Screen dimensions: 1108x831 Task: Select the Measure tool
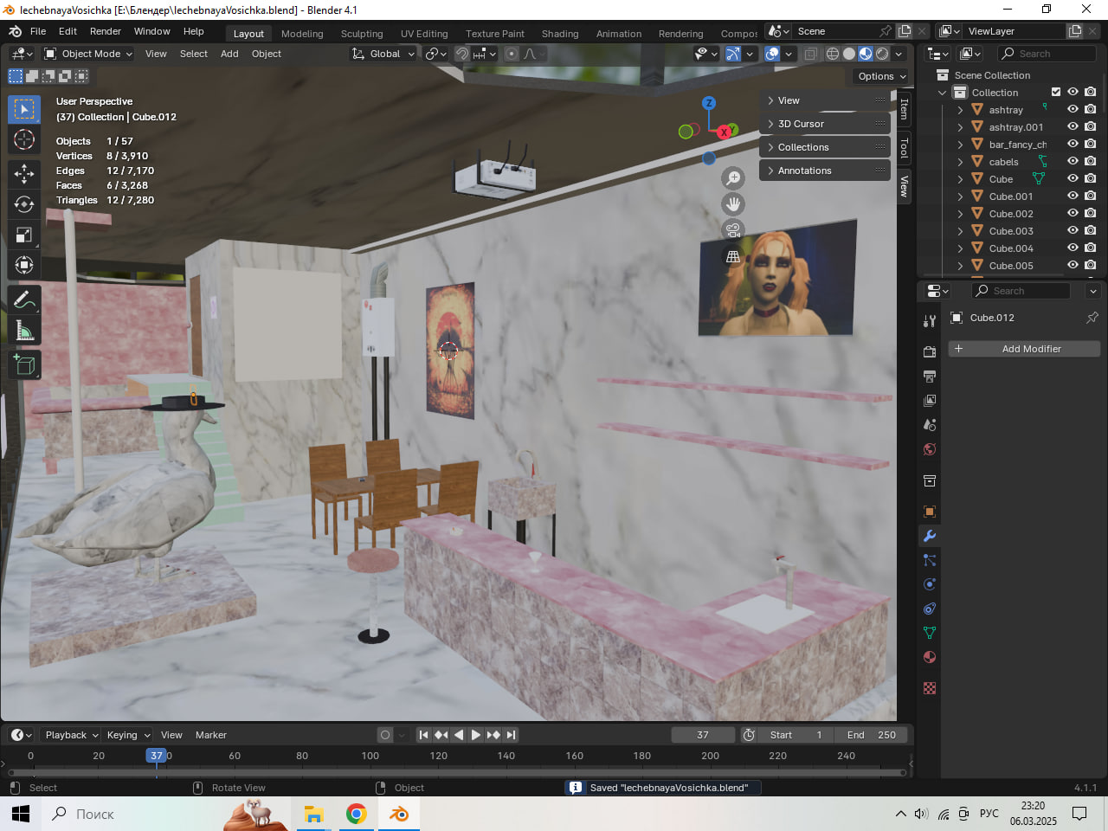point(24,331)
